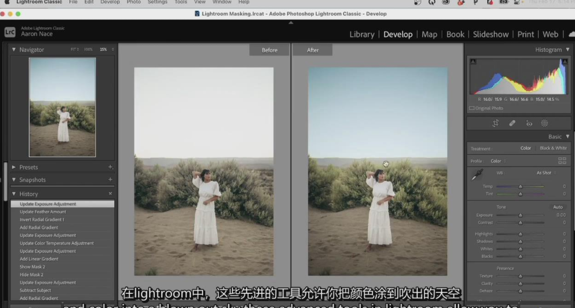Adjust the Highlights slider handle
This screenshot has height=308, width=575.
(520, 234)
